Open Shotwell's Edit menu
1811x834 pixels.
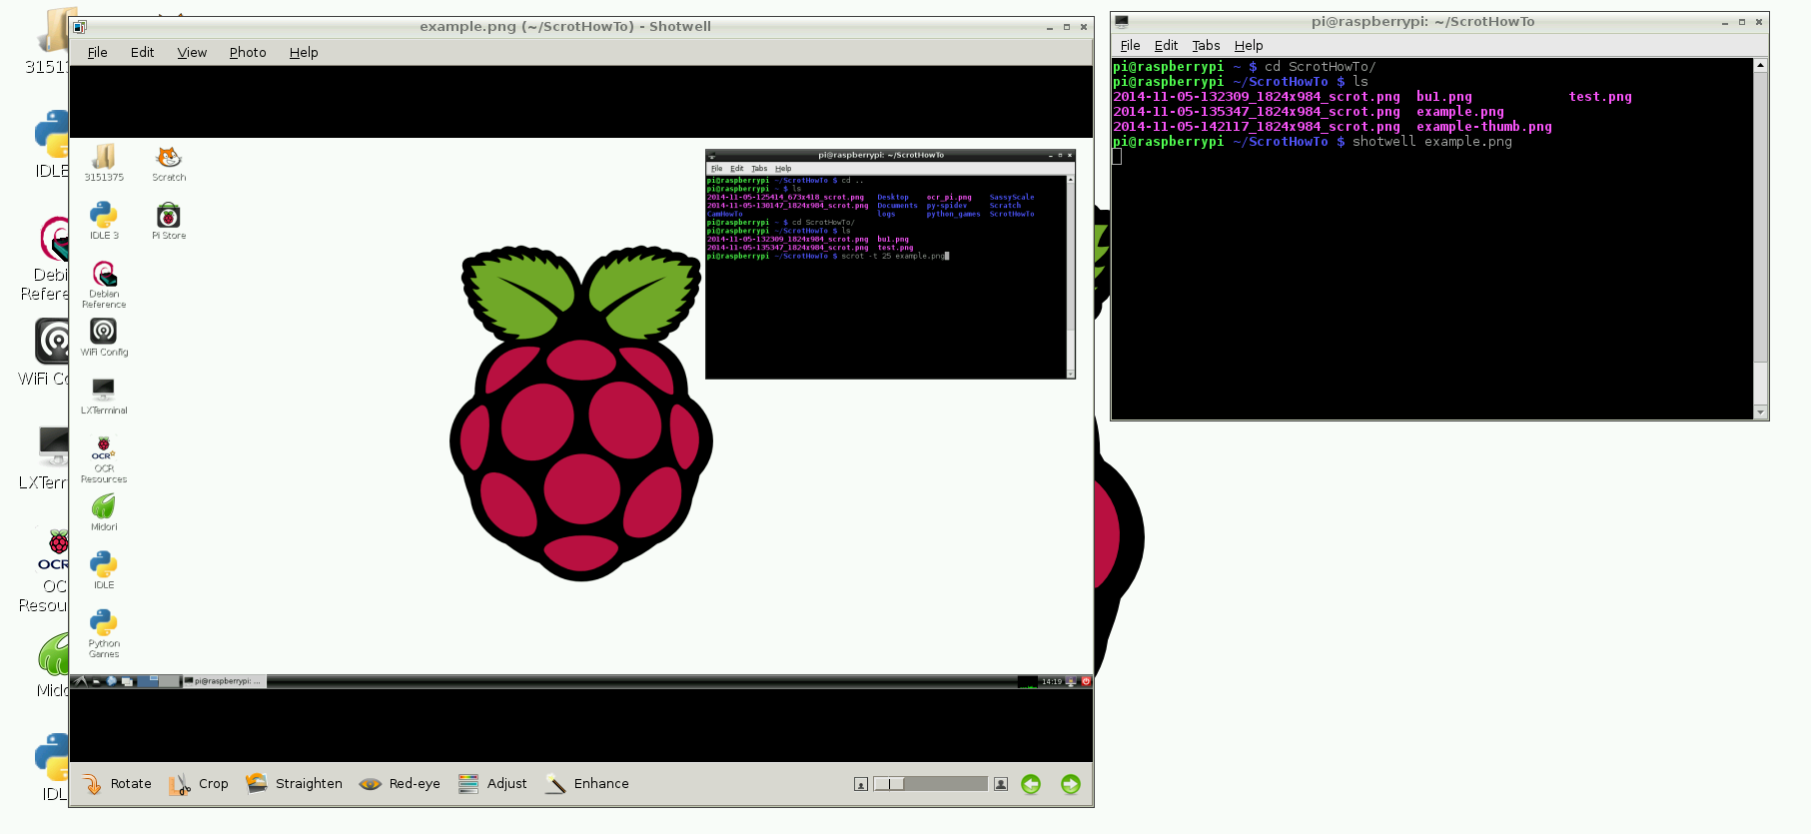tap(142, 53)
